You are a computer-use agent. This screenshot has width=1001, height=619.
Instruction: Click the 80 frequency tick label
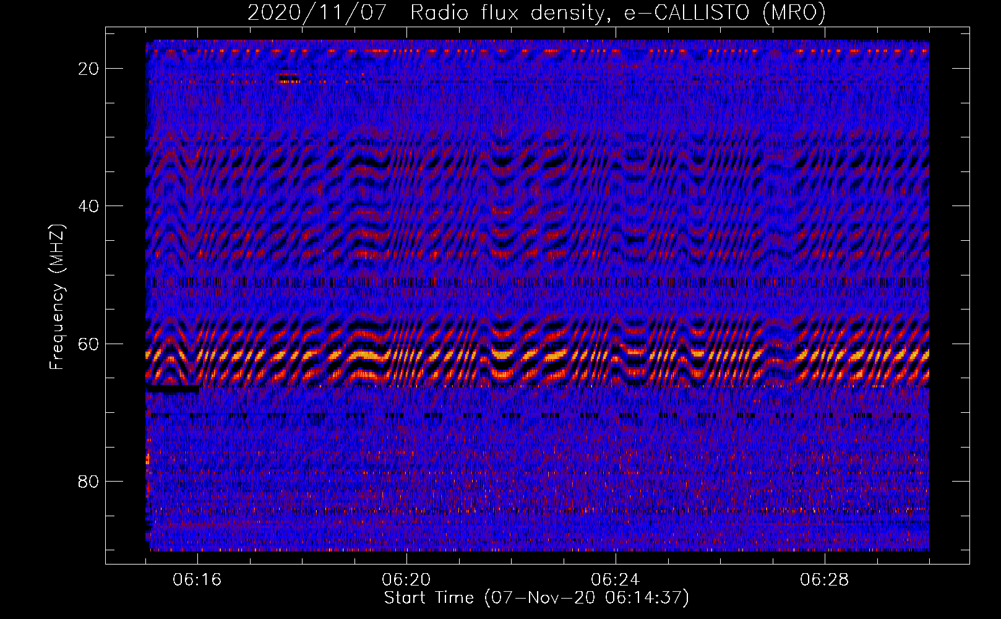[x=89, y=481]
